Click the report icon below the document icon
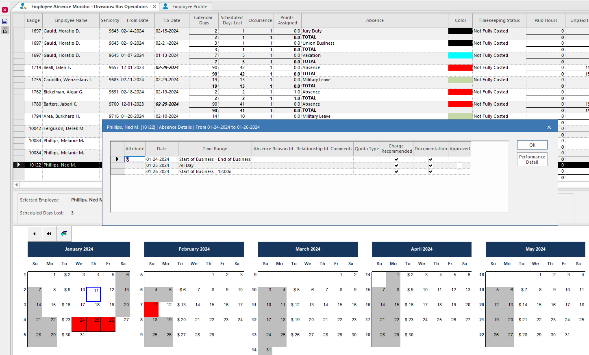This screenshot has width=589, height=355. coord(5,30)
